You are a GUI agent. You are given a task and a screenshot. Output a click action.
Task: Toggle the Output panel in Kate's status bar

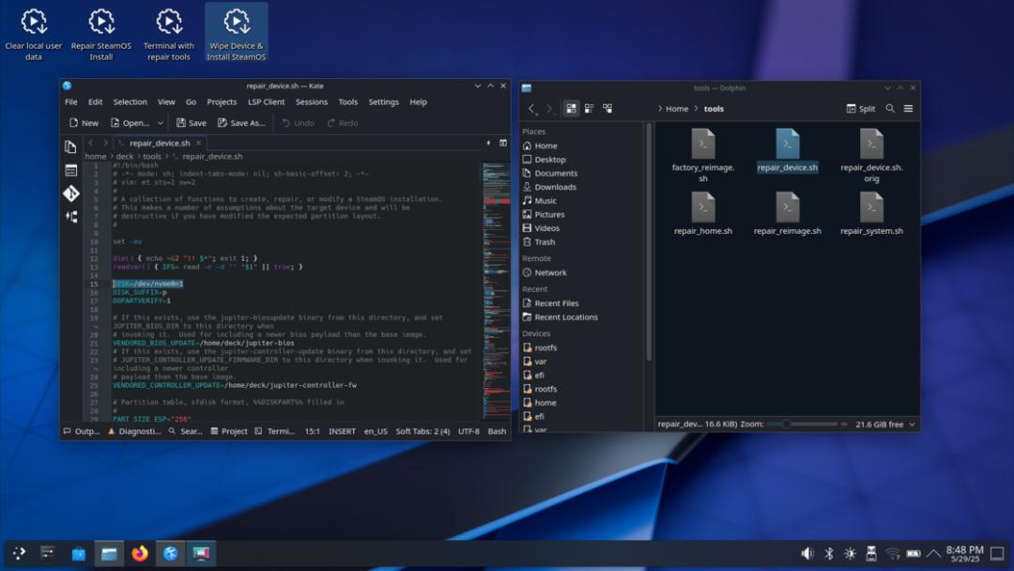click(x=82, y=431)
